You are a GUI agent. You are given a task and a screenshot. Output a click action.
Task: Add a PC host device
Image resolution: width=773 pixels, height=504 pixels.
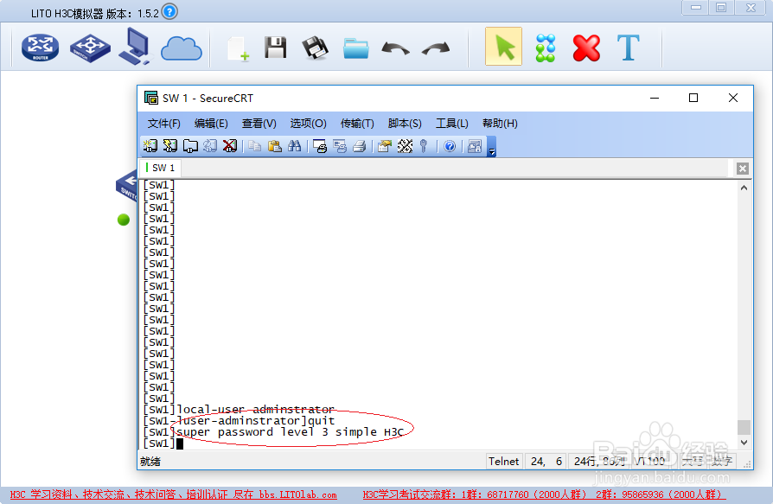click(x=134, y=47)
